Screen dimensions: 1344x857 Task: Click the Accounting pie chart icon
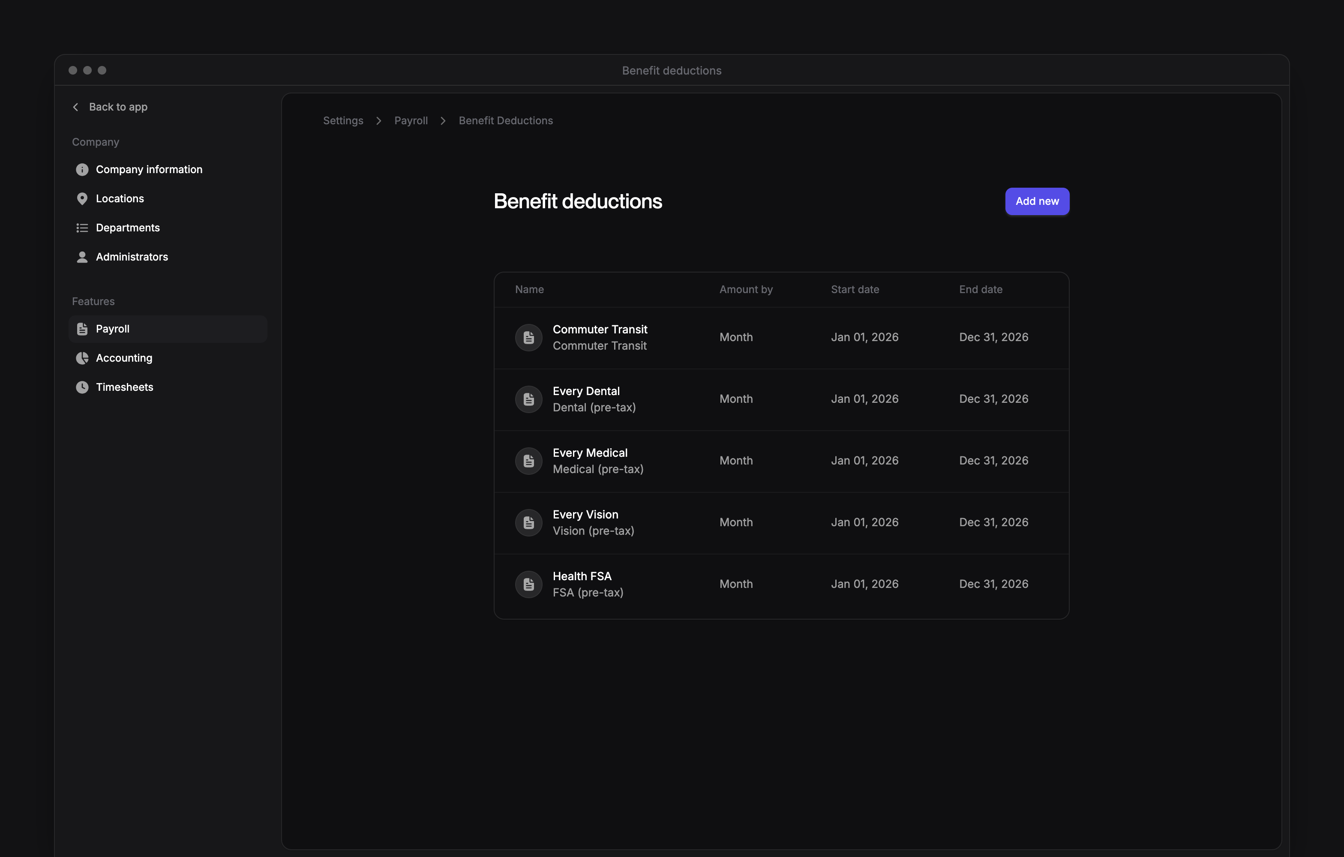pos(82,358)
